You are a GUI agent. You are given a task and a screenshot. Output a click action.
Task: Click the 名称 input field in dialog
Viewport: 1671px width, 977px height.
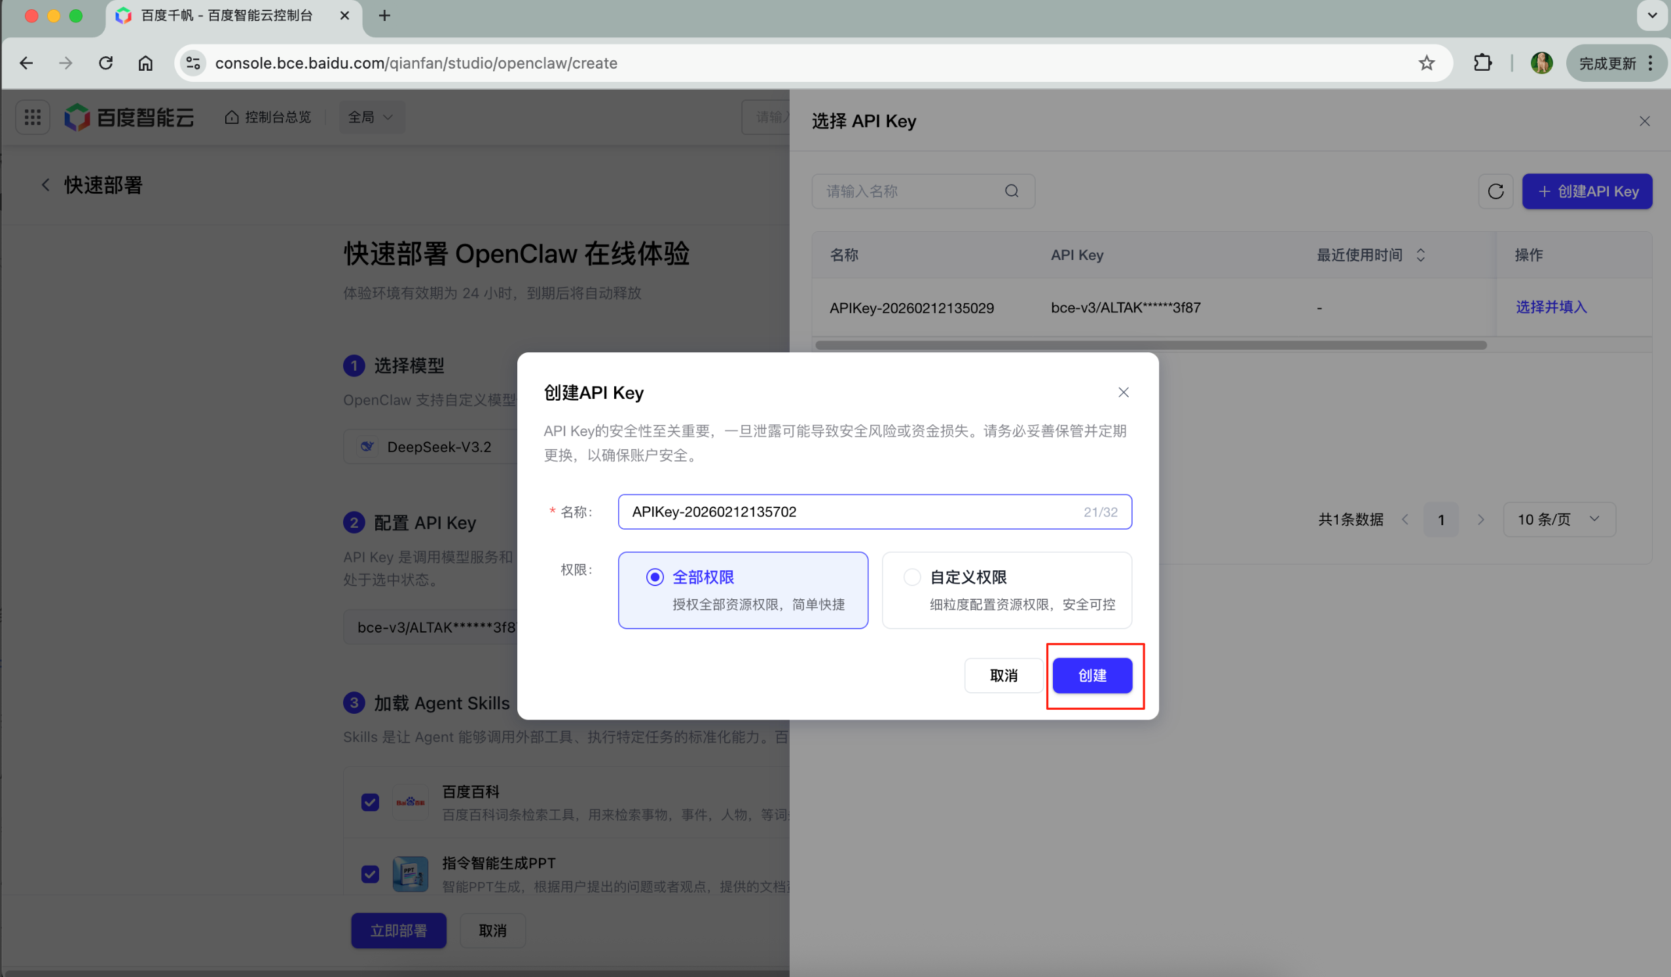pyautogui.click(x=849, y=511)
